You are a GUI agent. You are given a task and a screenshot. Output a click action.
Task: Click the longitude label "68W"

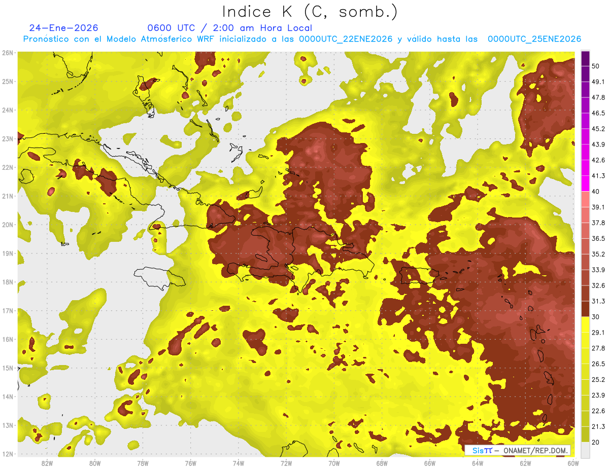click(382, 463)
